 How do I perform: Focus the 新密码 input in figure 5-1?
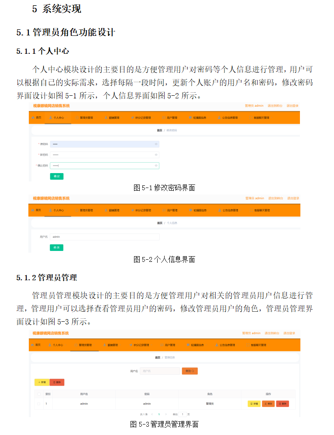click(105, 155)
